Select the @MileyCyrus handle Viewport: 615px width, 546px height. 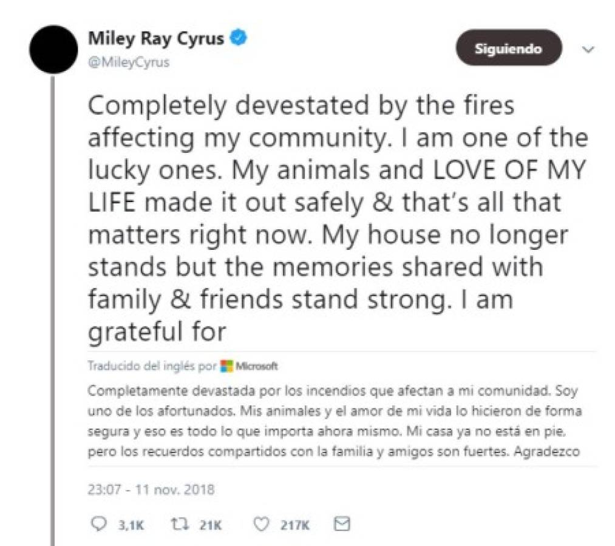[x=129, y=61]
